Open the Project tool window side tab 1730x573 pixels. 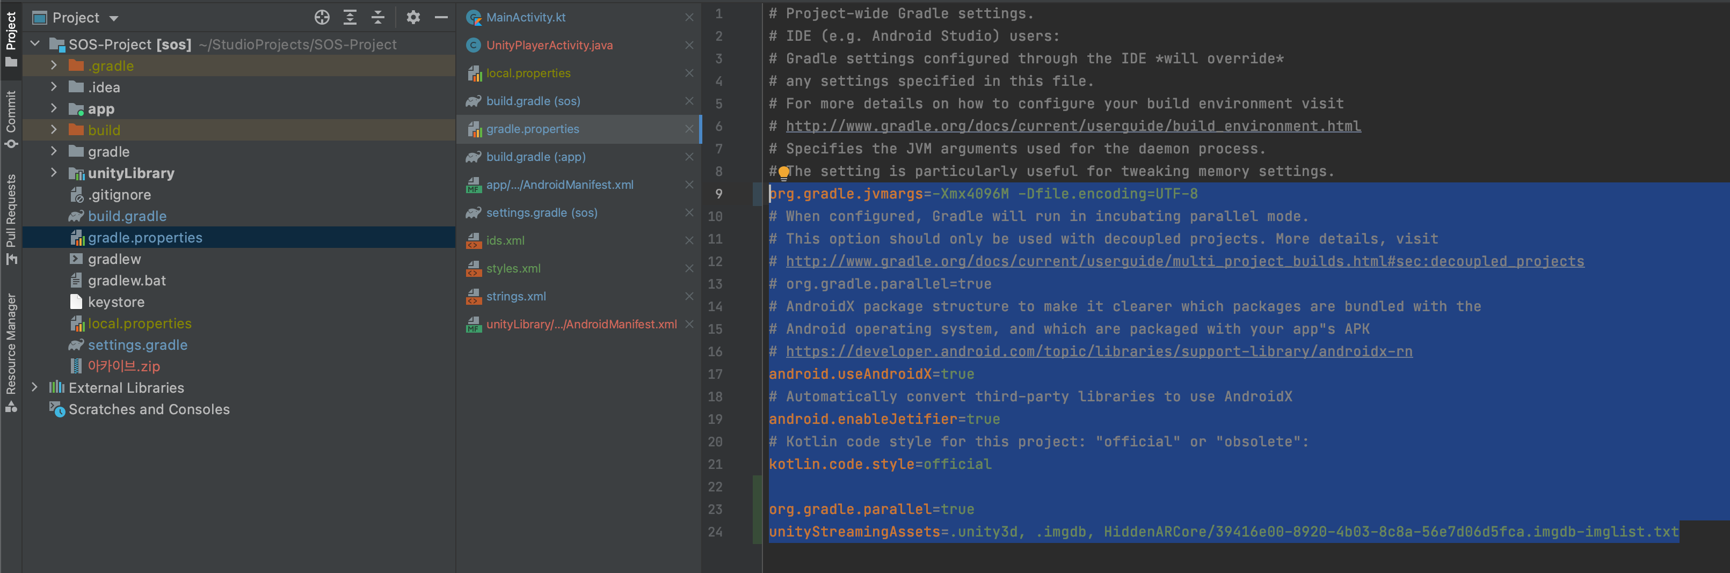[11, 39]
